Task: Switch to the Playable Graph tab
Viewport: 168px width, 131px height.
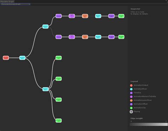Action: tap(7, 1)
